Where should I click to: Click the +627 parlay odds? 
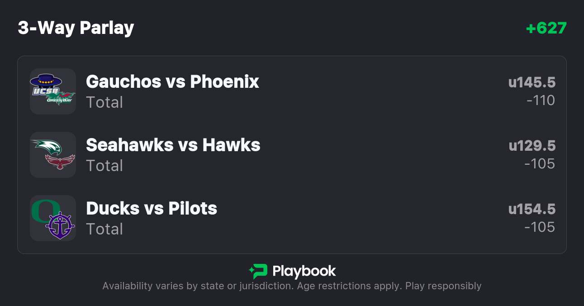(x=546, y=28)
